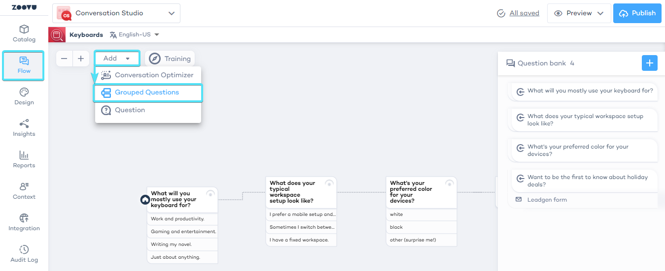Click the zoom out minus button
This screenshot has height=271, width=665.
64,59
